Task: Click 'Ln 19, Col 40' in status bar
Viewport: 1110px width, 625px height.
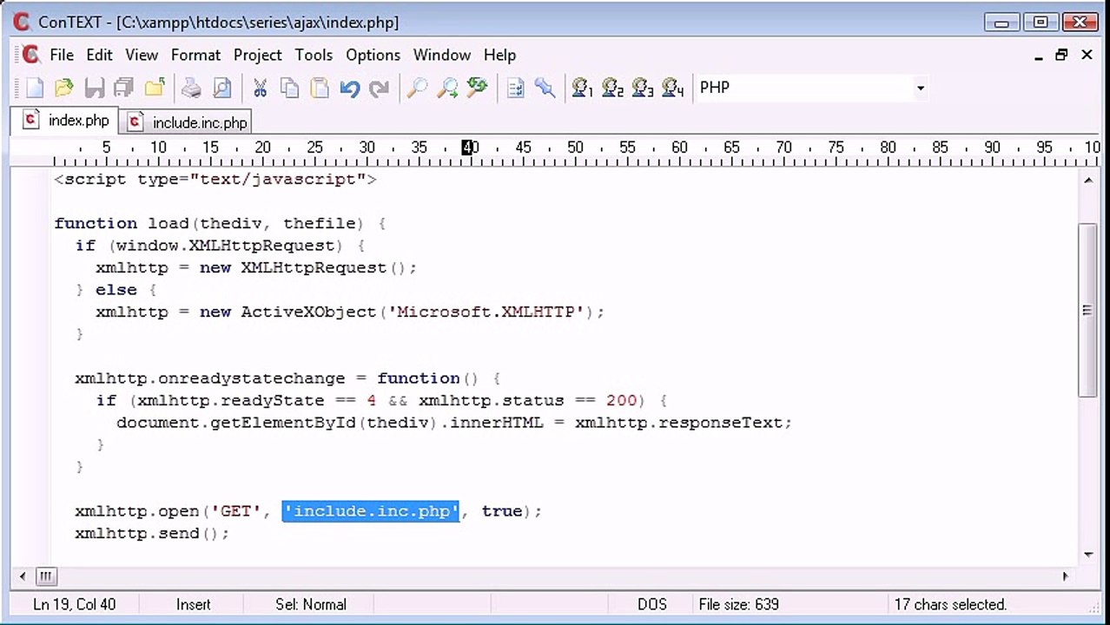Action: click(x=74, y=604)
